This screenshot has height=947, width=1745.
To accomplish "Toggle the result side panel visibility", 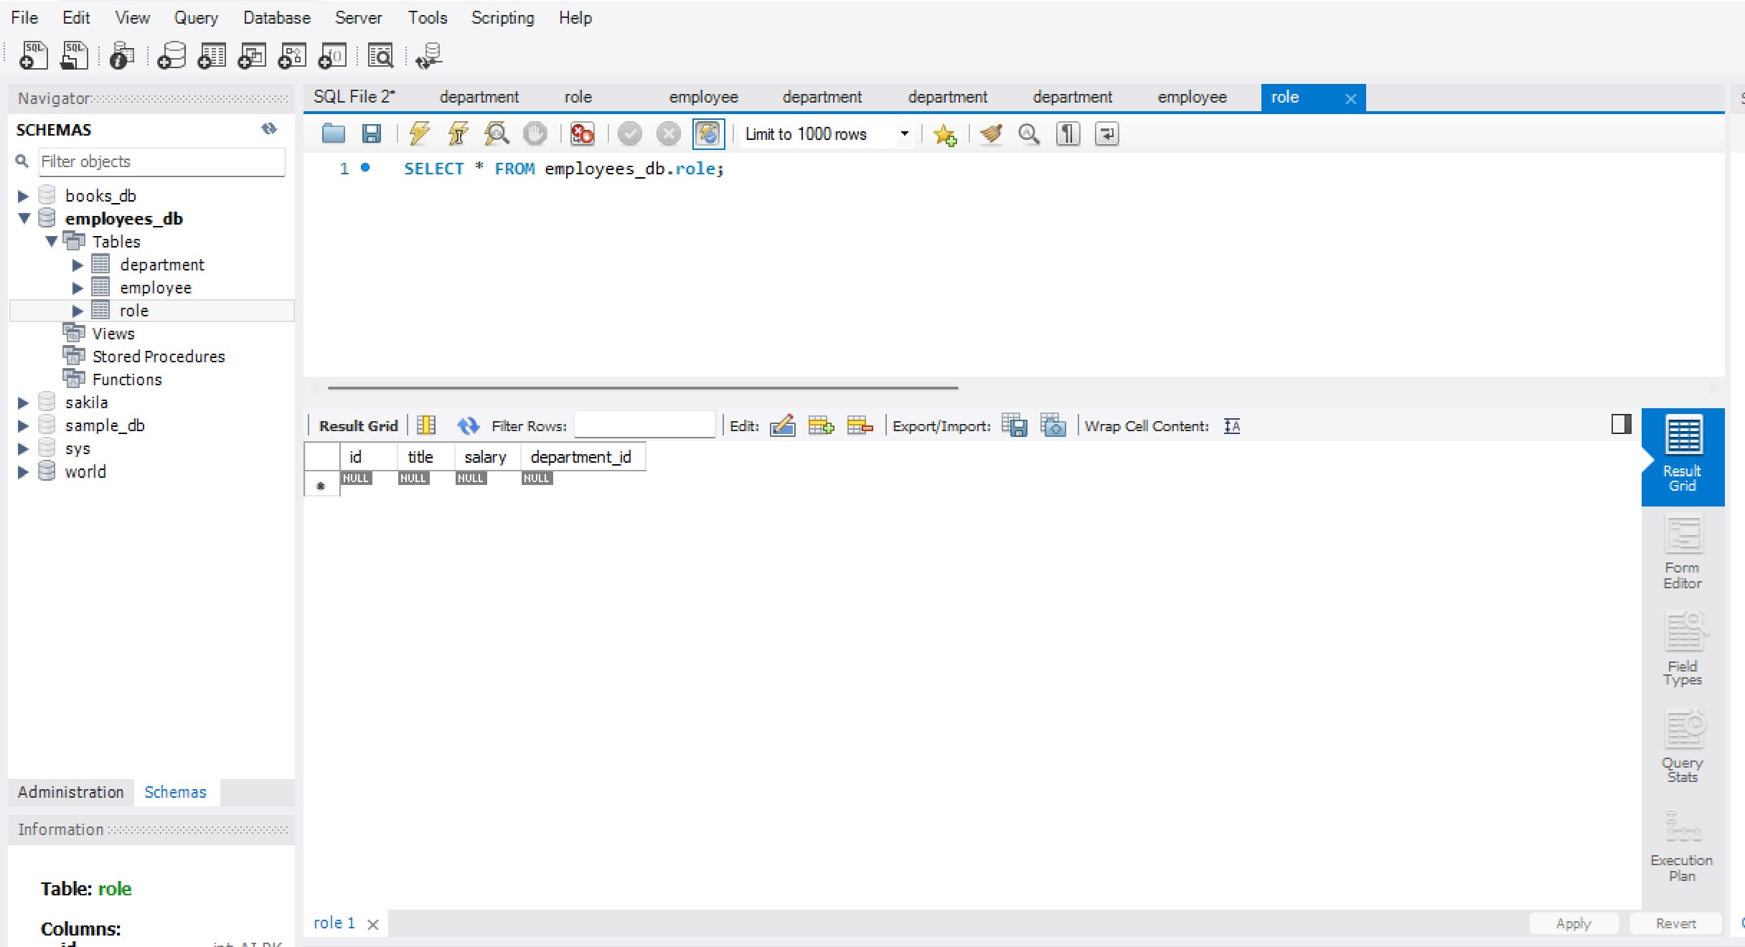I will coord(1621,425).
